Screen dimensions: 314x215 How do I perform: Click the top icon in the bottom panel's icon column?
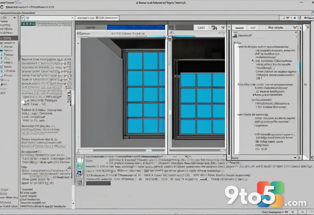coord(80,160)
